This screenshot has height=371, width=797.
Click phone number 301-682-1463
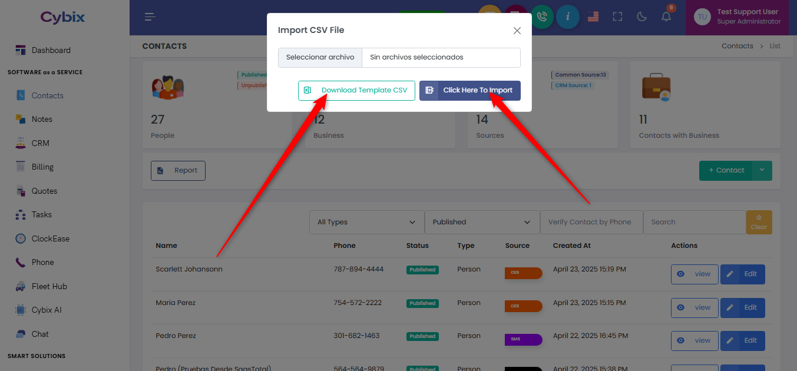click(x=356, y=336)
